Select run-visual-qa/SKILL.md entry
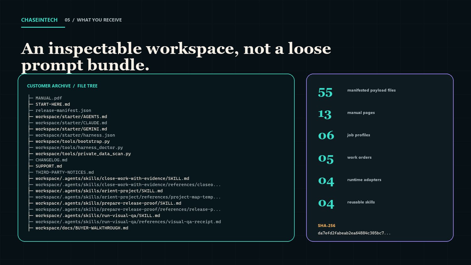The height and width of the screenshot is (265, 471). (x=98, y=216)
